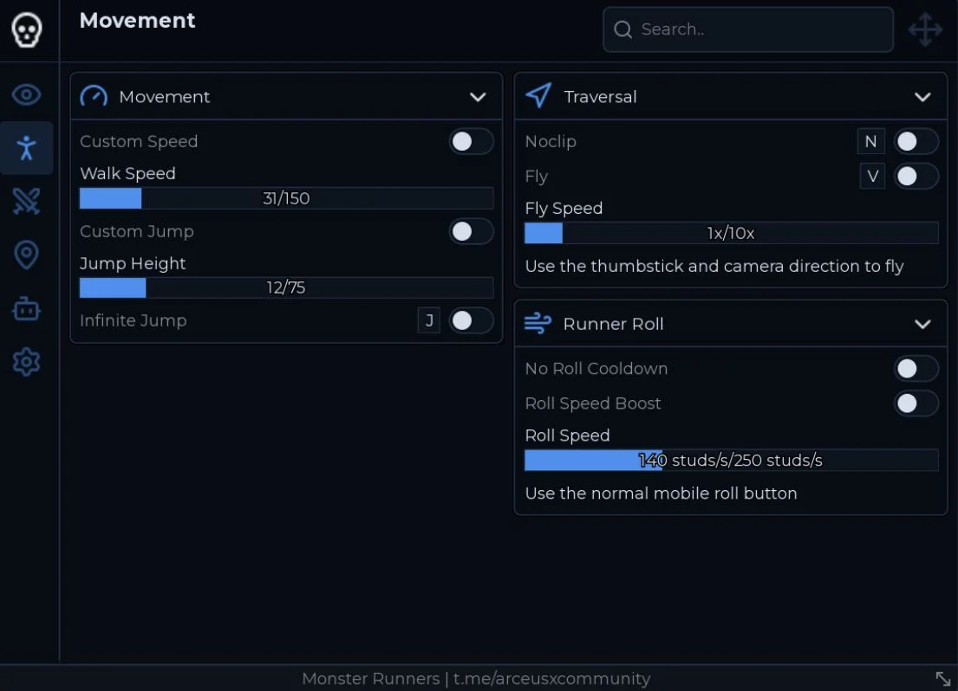Click the Search input field
Image resolution: width=958 pixels, height=691 pixels.
click(x=748, y=29)
